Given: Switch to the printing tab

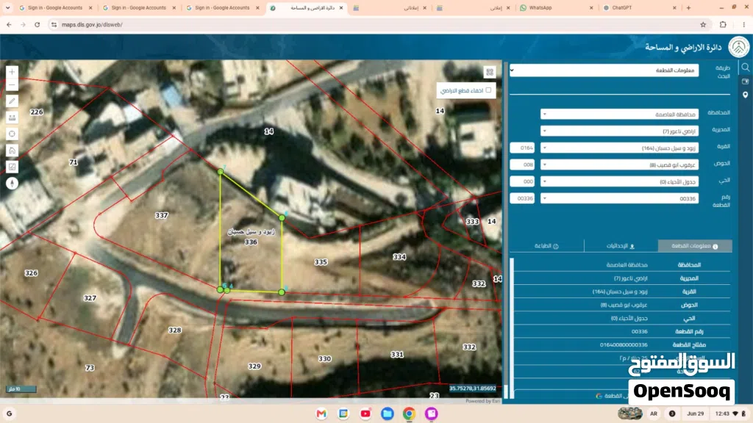Looking at the screenshot, I should pyautogui.click(x=546, y=245).
